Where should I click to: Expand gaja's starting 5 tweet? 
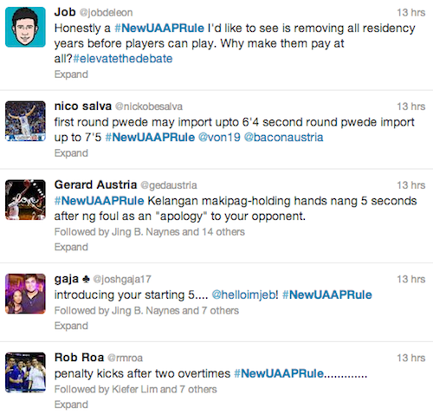pos(71,326)
